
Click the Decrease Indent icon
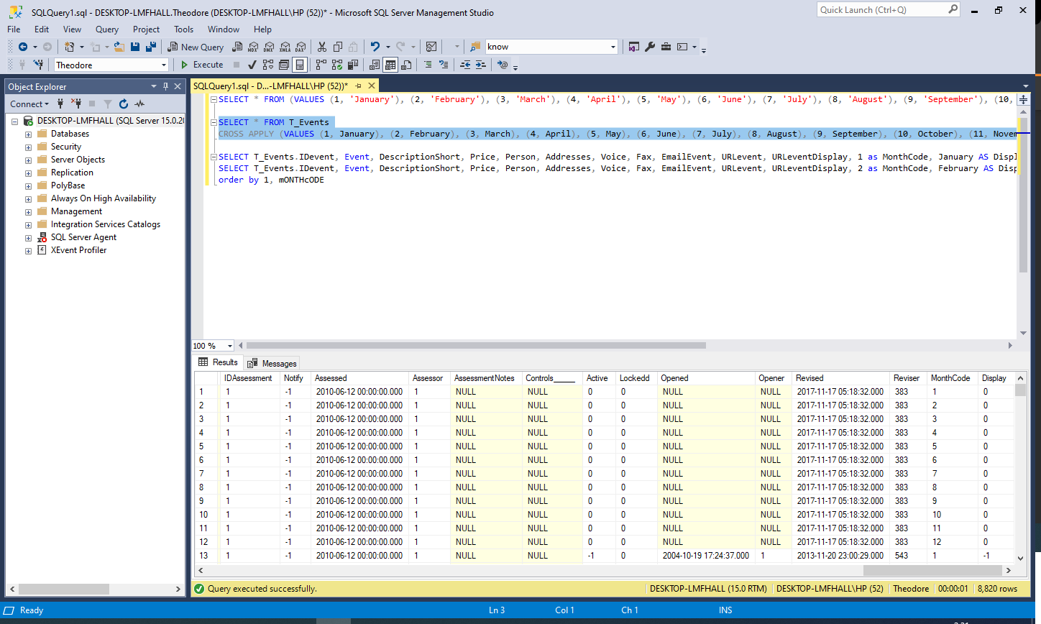click(x=465, y=65)
